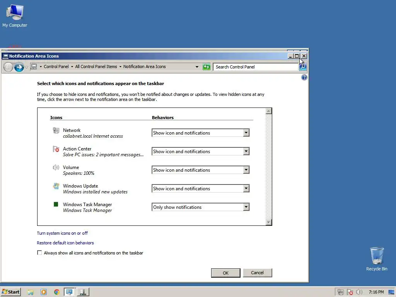Viewport: 396px width, 297px height.
Task: Click the search magnifier icon
Action: point(302,67)
